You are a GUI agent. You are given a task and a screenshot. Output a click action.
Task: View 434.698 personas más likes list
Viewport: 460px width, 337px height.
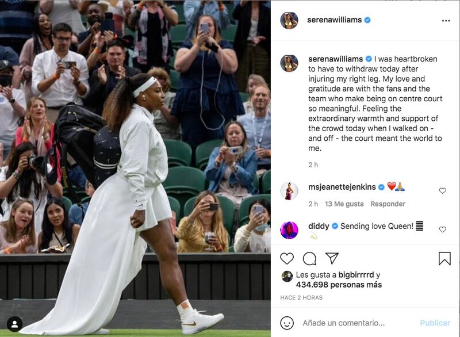[339, 285]
